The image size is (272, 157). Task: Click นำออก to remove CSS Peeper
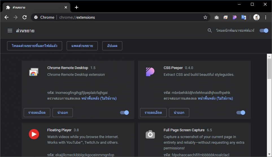(x=179, y=113)
